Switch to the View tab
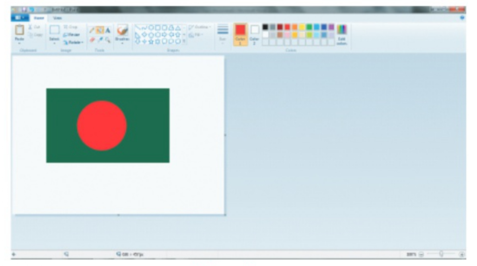 [x=57, y=18]
